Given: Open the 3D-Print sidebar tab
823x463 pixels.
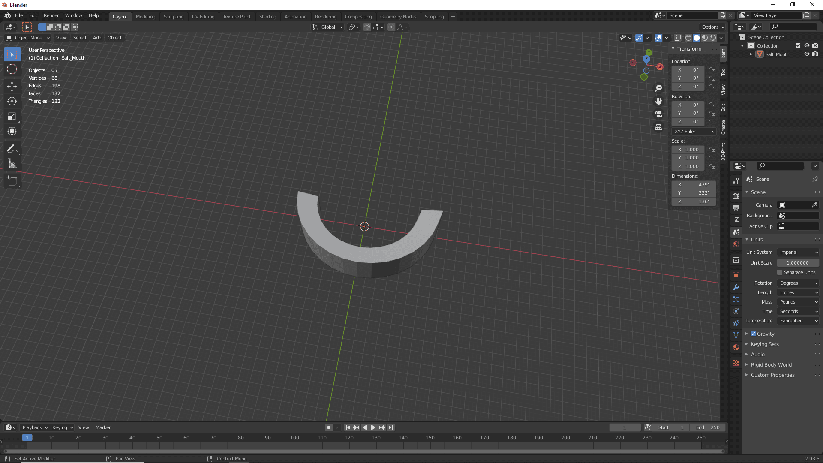Looking at the screenshot, I should pos(723,152).
